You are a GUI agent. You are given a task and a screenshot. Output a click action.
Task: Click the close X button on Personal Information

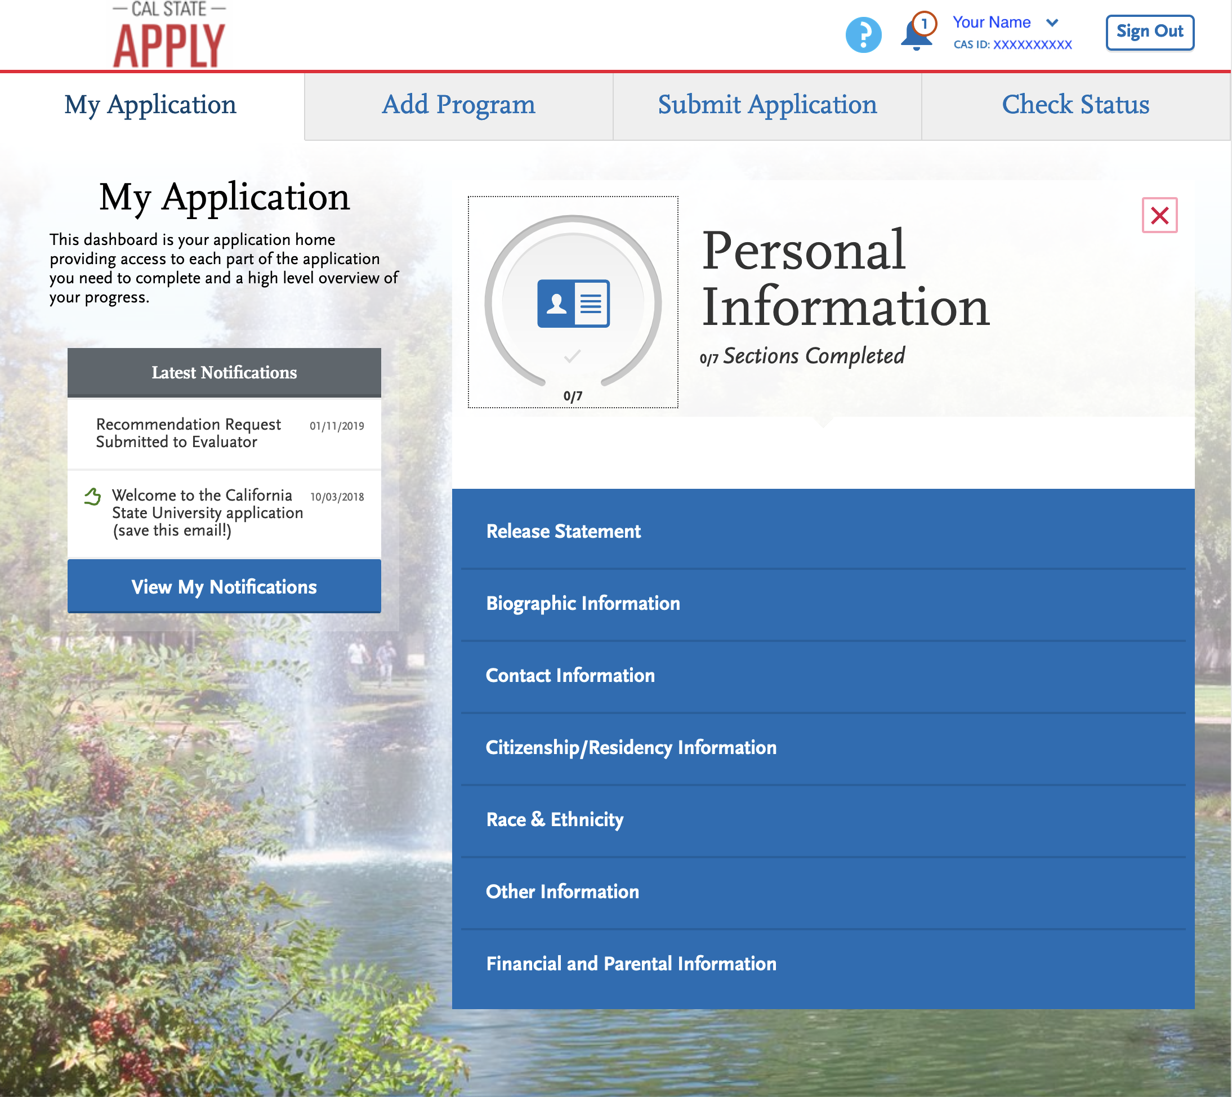1160,216
